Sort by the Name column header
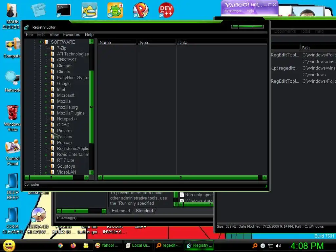The width and height of the screenshot is (336, 252). coord(117,42)
